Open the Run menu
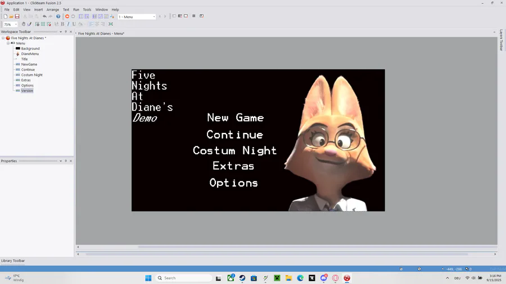 click(76, 10)
